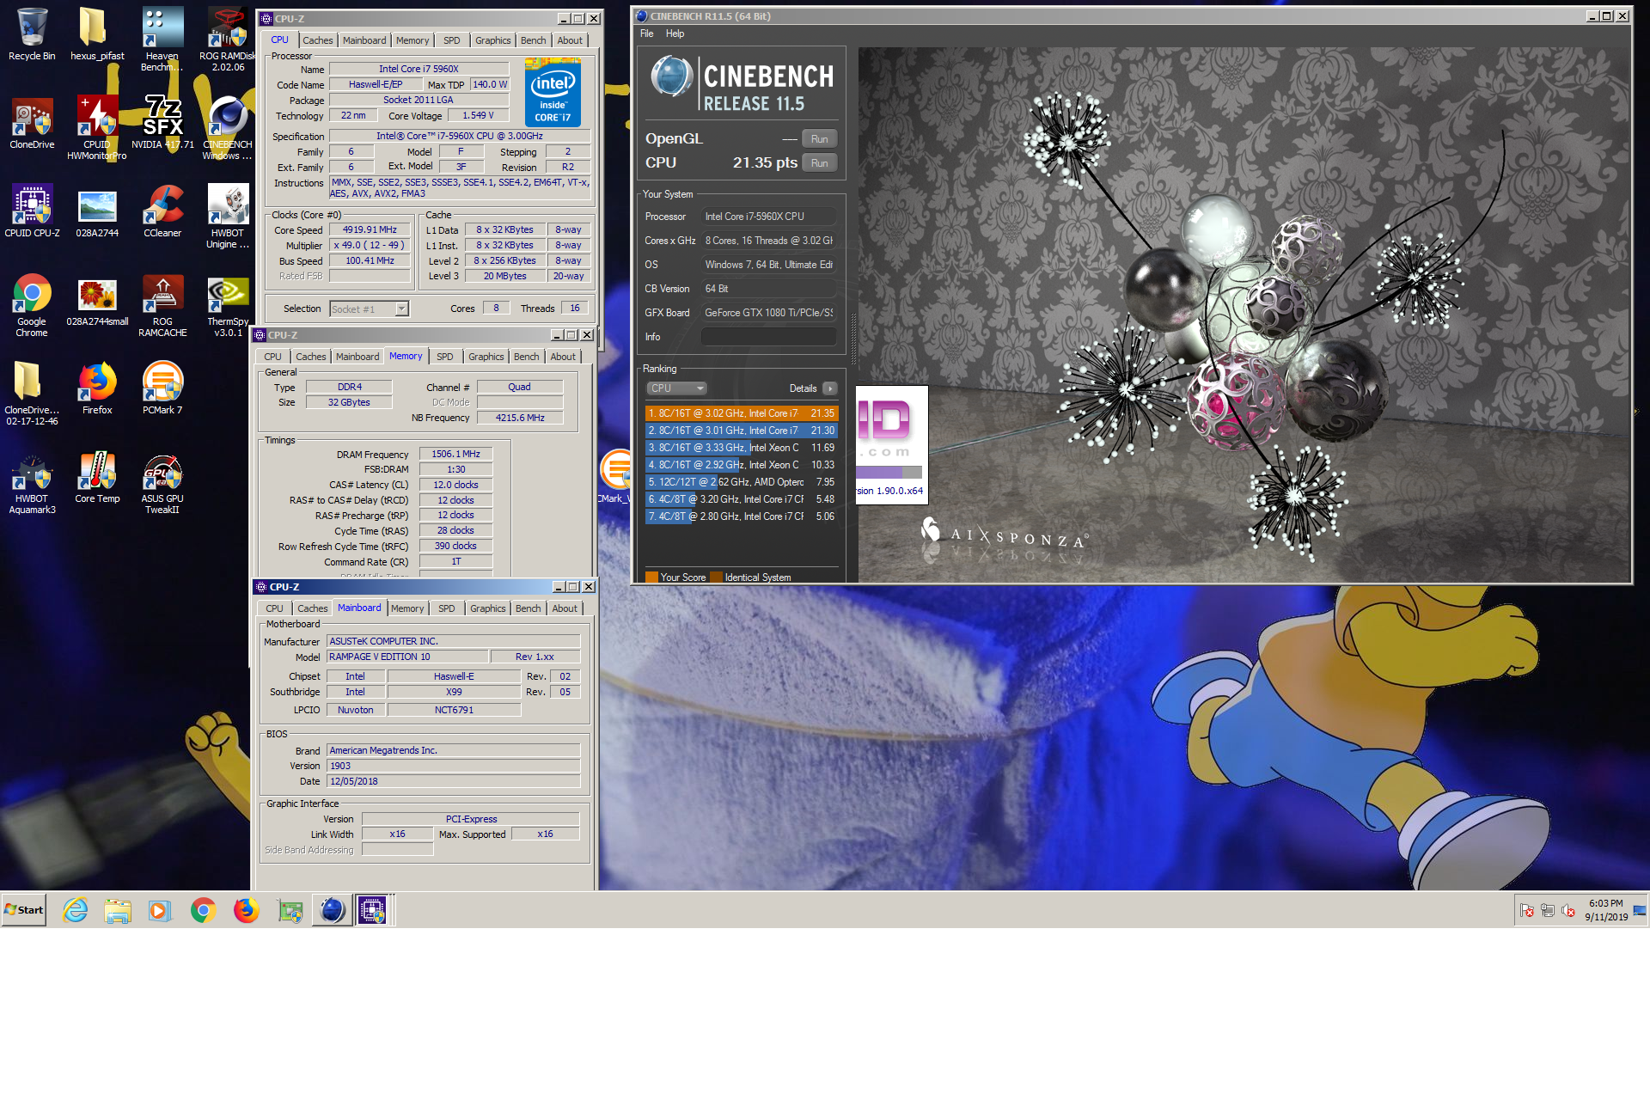This screenshot has width=1650, height=1100.
Task: Open Windows Media Player from taskbar
Action: (160, 910)
